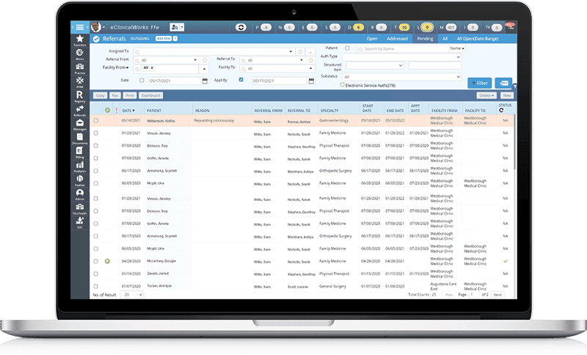Check Electronic Service Auth(278) checkbox

click(342, 85)
